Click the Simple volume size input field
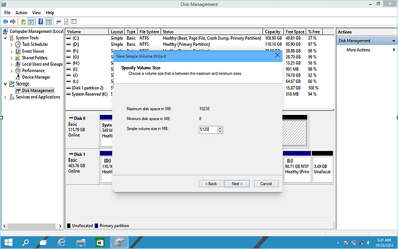 click(x=208, y=130)
